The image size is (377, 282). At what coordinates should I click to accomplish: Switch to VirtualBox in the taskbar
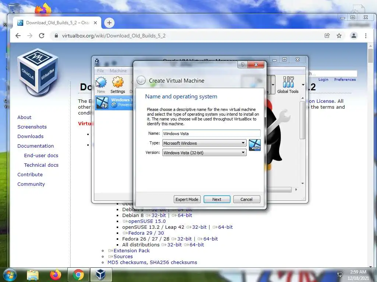click(101, 275)
